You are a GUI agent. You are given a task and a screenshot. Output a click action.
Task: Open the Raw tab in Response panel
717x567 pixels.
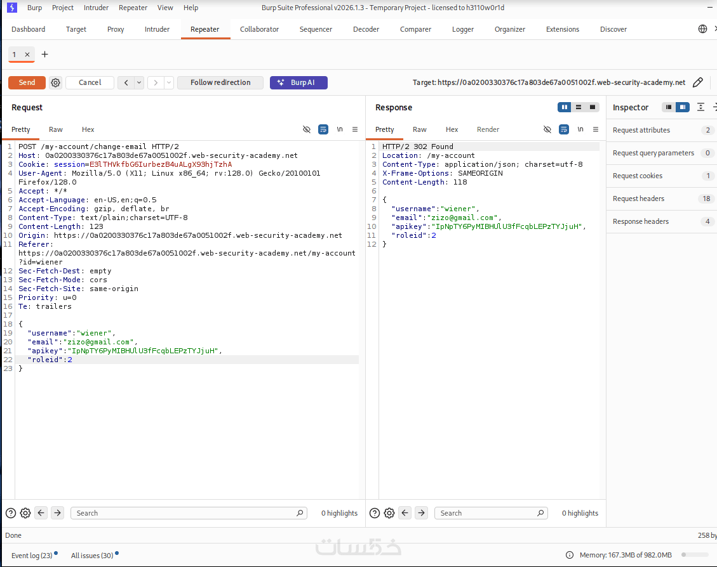pyautogui.click(x=419, y=129)
